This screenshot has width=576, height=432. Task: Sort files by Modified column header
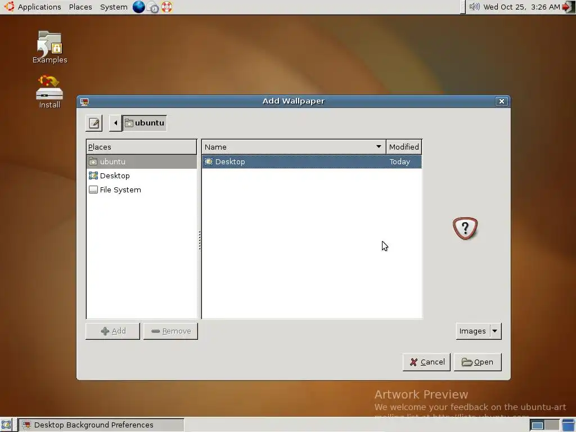[404, 147]
